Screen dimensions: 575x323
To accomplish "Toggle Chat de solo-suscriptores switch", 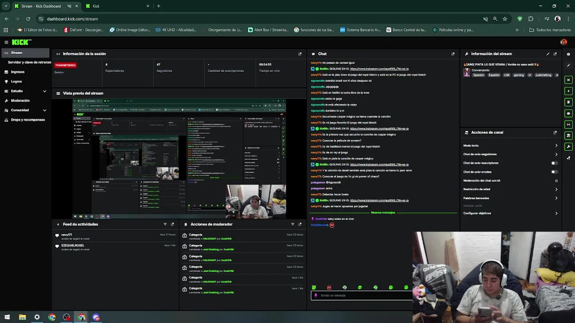I will click(x=554, y=163).
